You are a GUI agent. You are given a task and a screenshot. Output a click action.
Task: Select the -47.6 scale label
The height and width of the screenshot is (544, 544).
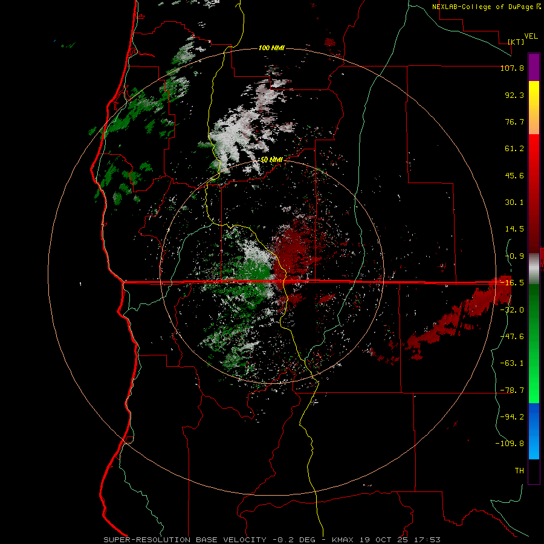tap(512, 337)
